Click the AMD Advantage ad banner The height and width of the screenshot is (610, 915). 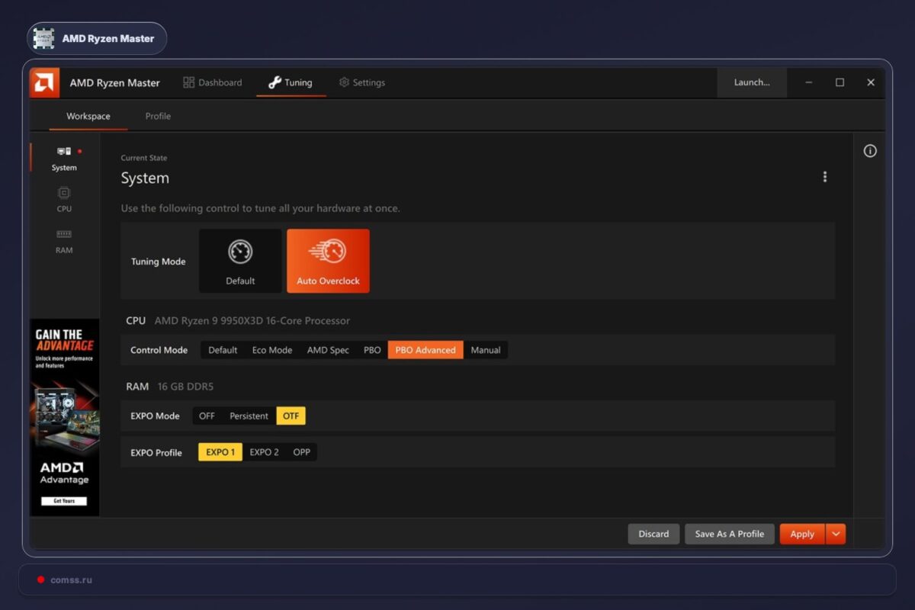coord(65,417)
